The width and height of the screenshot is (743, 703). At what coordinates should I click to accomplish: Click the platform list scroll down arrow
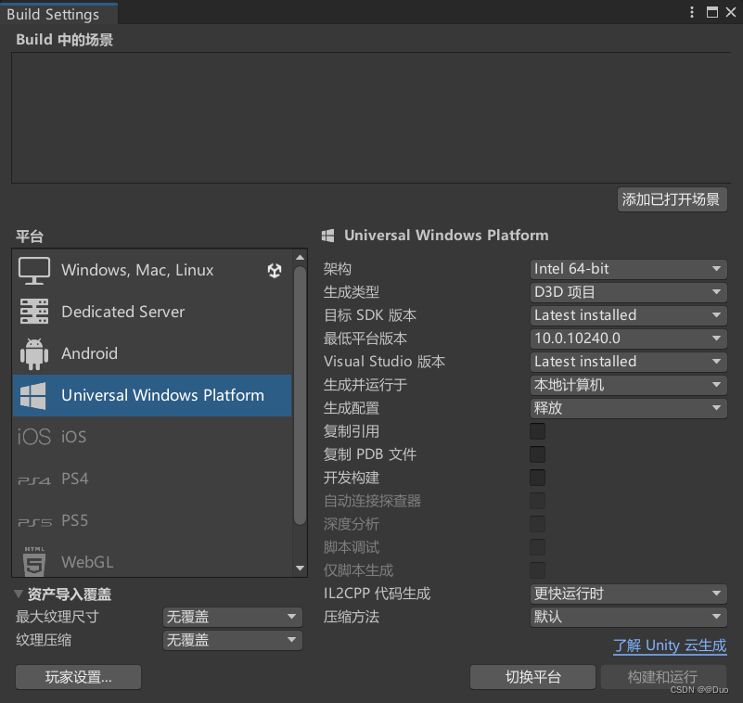[x=300, y=568]
